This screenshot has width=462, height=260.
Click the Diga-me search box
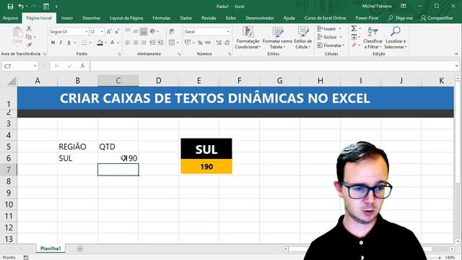tap(401, 18)
